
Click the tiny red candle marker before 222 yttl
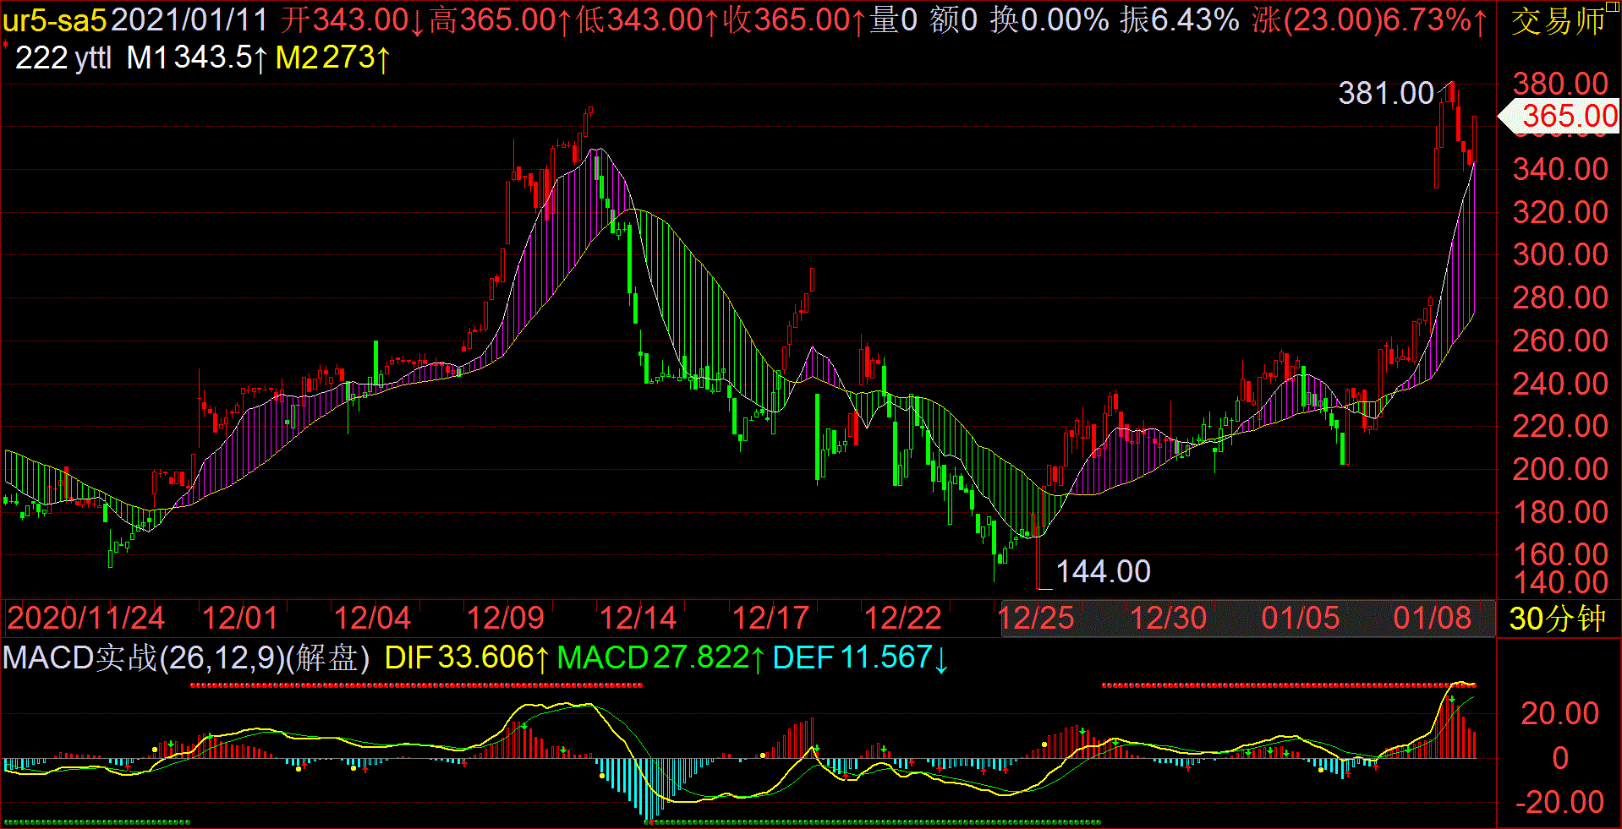(6, 44)
